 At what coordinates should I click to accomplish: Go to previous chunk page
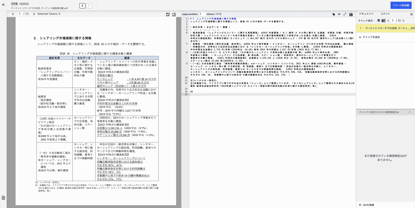coord(388,20)
